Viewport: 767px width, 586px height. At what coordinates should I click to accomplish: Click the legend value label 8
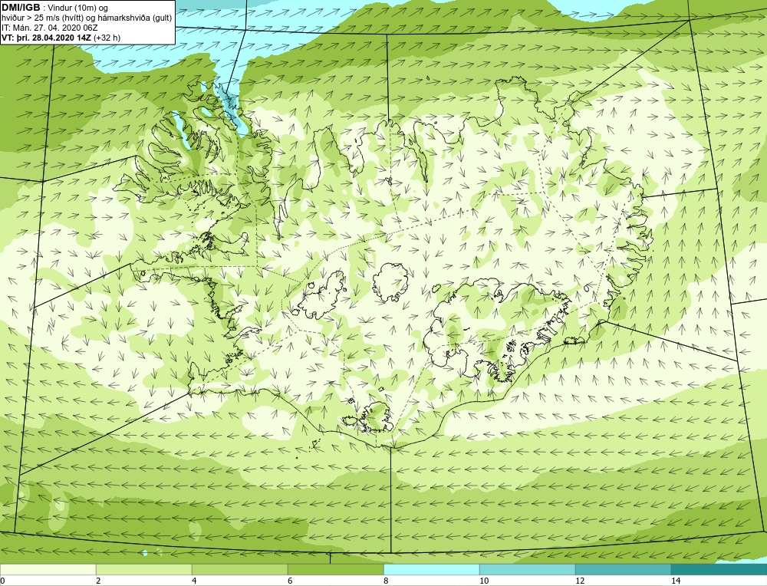pyautogui.click(x=386, y=581)
